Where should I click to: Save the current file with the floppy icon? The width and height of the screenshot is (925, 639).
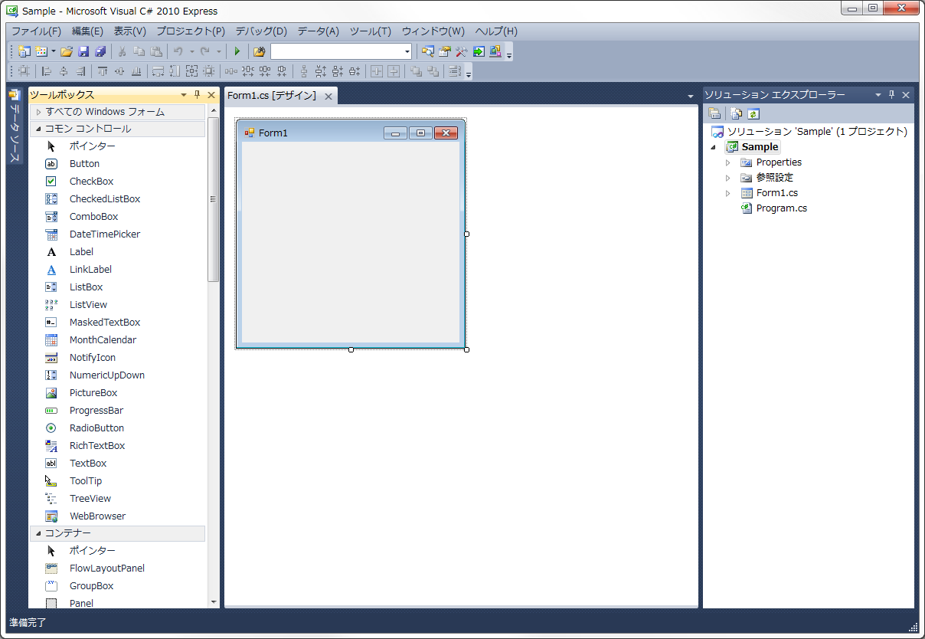(83, 51)
